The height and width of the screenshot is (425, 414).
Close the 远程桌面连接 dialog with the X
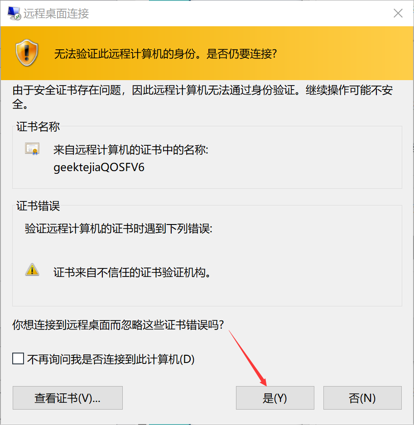click(398, 13)
